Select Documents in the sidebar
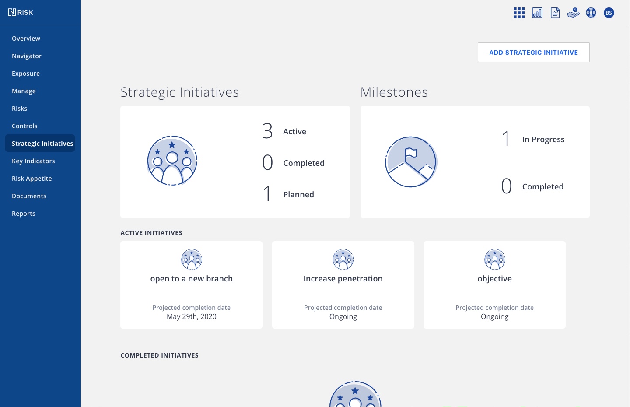Screen dimensions: 630x407 coord(29,196)
